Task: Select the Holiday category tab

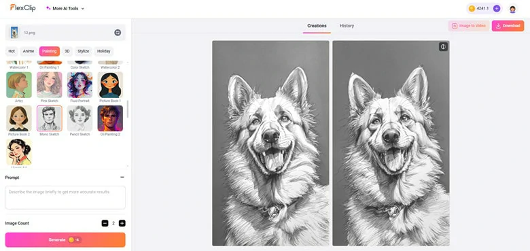Action: tap(104, 51)
